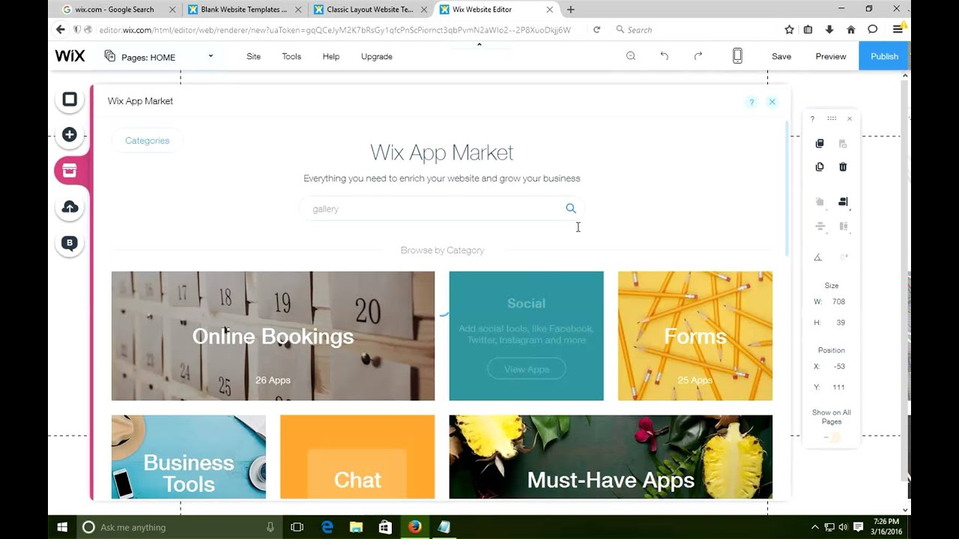Edit the Y position value field
This screenshot has height=539, width=959.
pyautogui.click(x=838, y=388)
